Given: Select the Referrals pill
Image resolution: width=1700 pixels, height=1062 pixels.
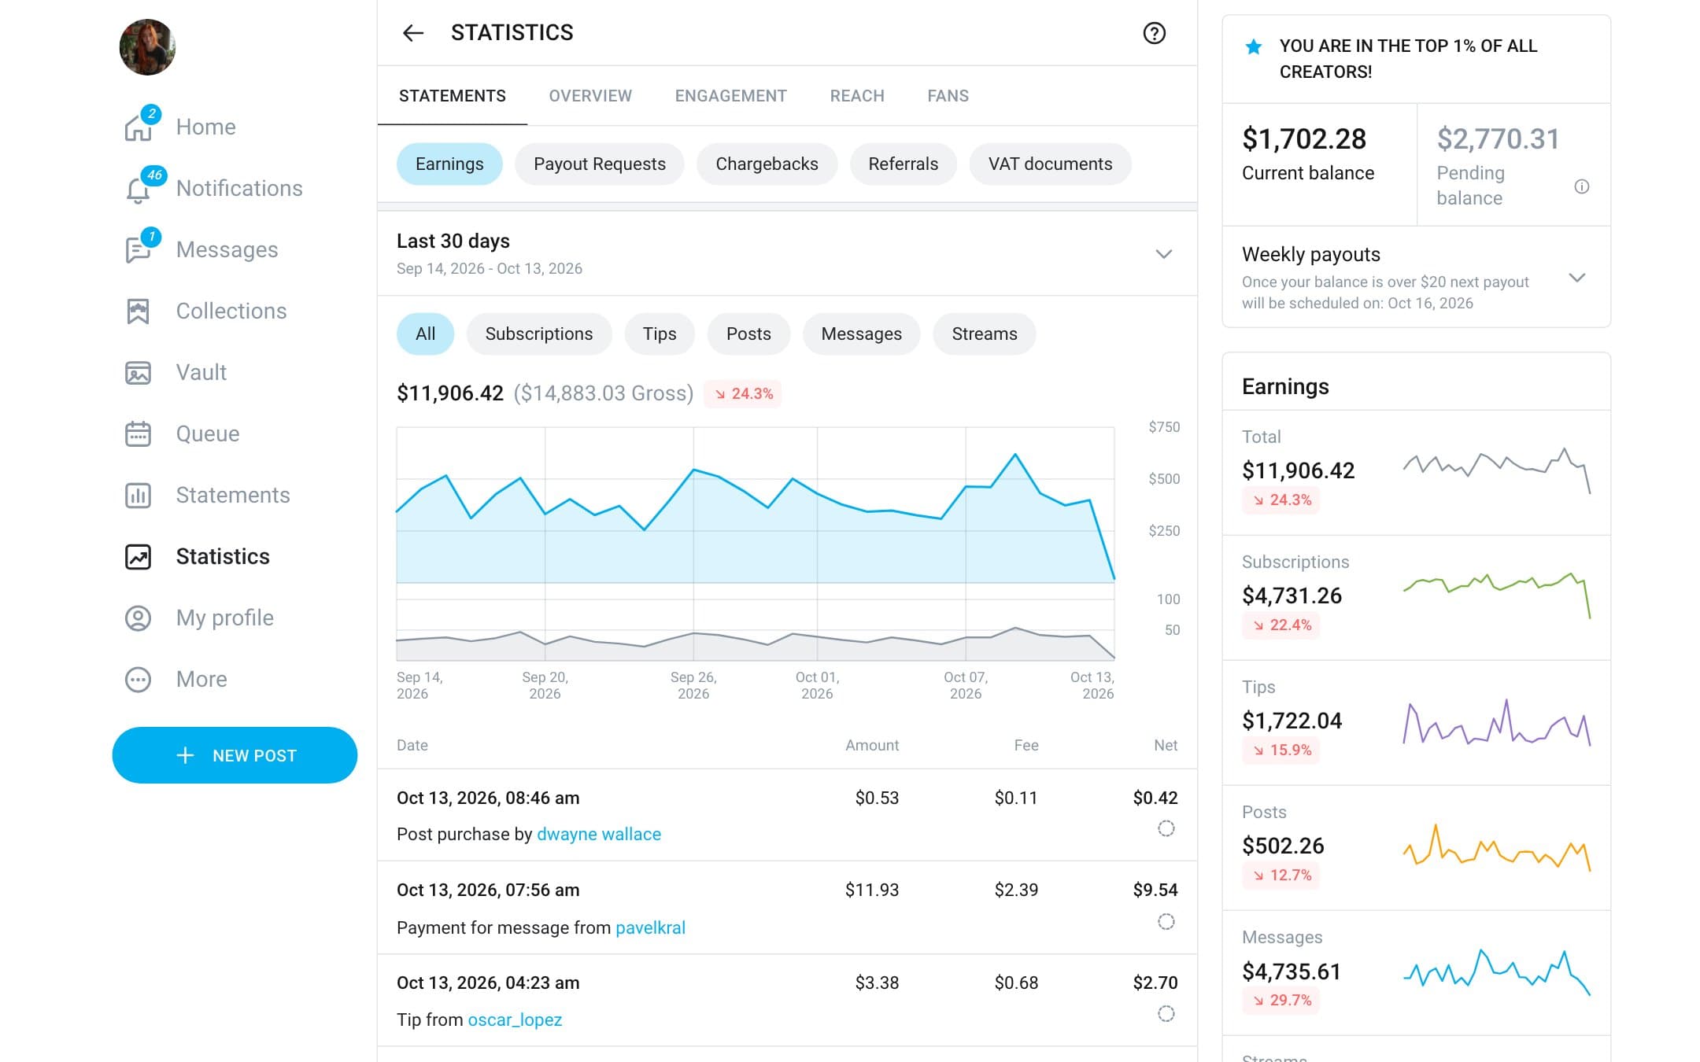Looking at the screenshot, I should [904, 164].
